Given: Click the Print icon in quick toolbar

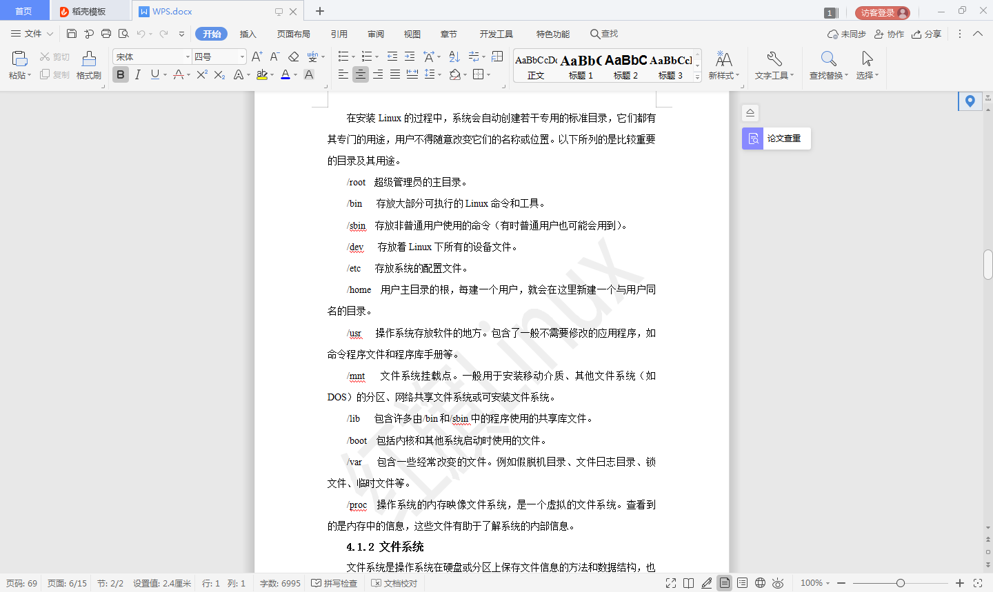Looking at the screenshot, I should point(106,34).
